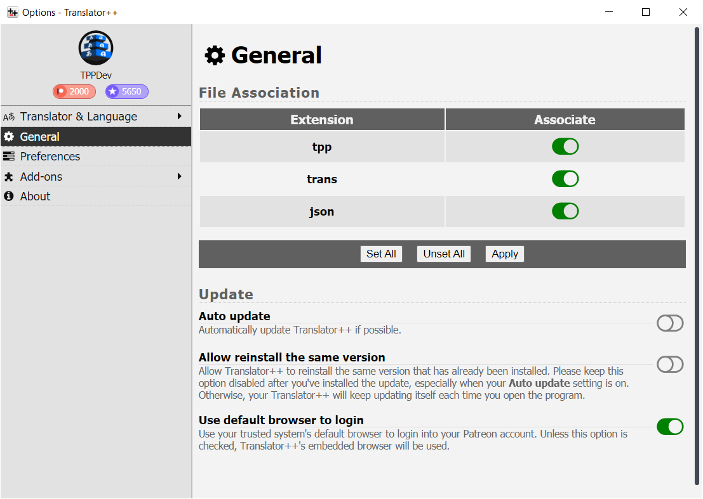This screenshot has height=499, width=703.
Task: Toggle tpp file association
Action: point(565,146)
